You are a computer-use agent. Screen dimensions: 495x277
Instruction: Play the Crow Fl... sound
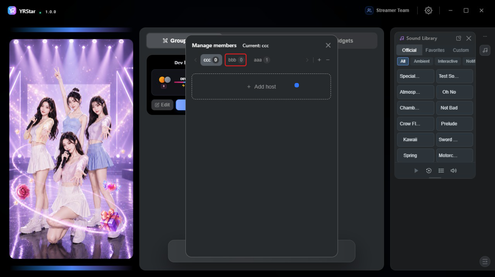(416, 124)
